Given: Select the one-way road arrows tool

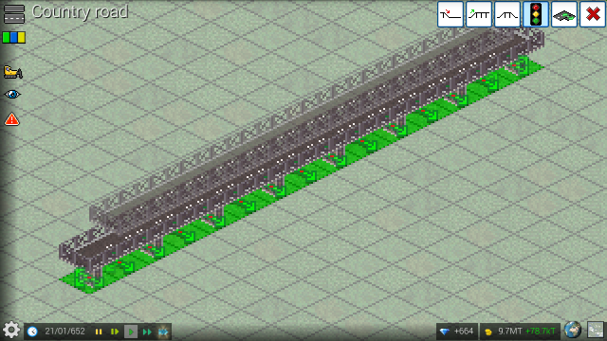Looking at the screenshot, I should [x=564, y=14].
